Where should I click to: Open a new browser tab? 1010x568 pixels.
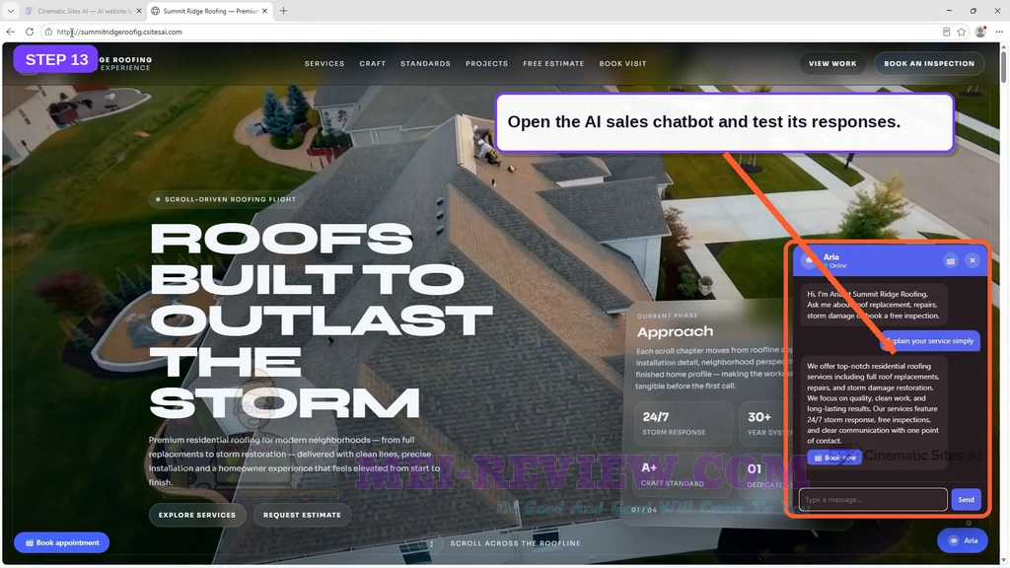[283, 11]
